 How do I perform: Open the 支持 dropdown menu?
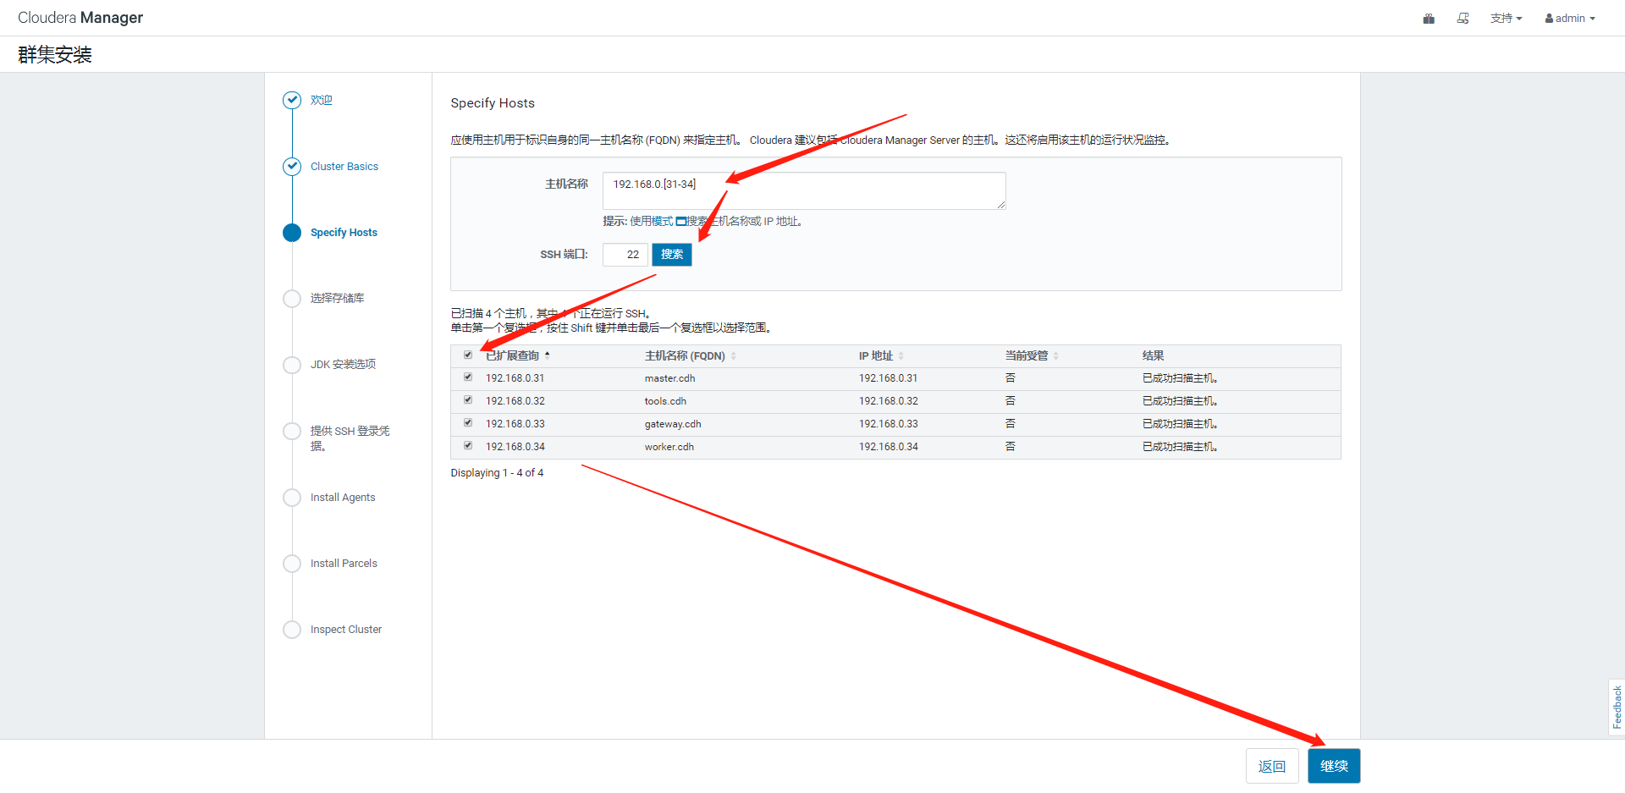point(1506,19)
